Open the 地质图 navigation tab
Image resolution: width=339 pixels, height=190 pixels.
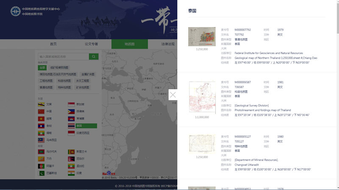pos(129,44)
